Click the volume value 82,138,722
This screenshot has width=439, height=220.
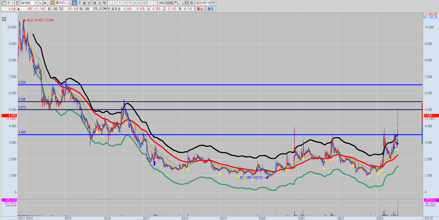(56, 9)
